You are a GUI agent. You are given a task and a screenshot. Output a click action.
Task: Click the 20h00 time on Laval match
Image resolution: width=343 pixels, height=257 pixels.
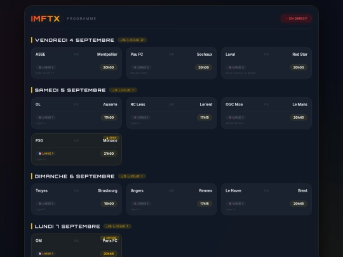[299, 67]
